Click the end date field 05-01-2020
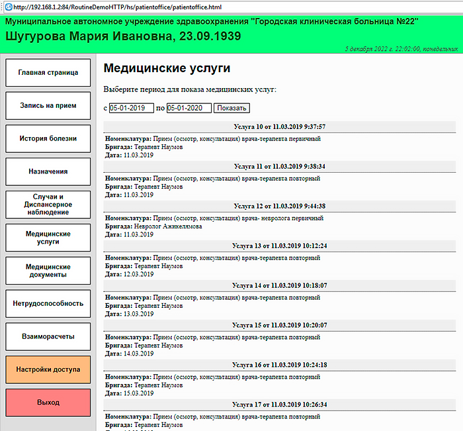463x431 pixels. (189, 108)
